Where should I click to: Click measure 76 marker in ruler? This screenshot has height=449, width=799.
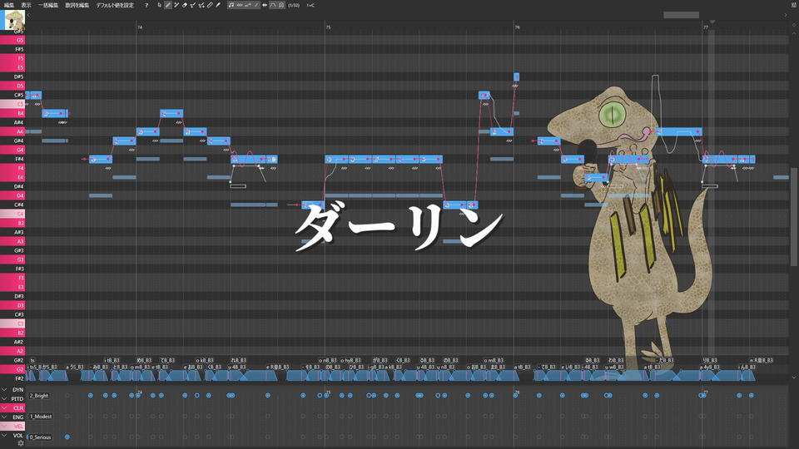(517, 27)
